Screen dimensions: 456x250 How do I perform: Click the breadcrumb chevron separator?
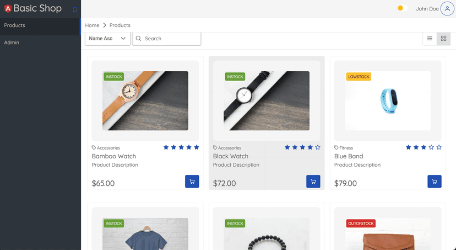105,25
